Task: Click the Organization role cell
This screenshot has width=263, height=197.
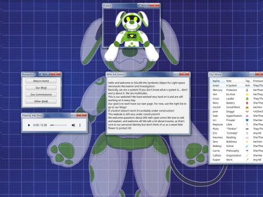Action: (234, 156)
